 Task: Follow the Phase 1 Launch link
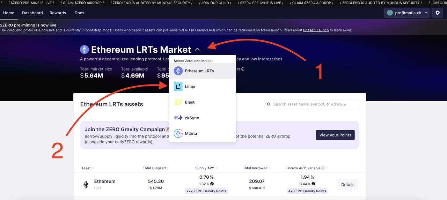pos(316,30)
